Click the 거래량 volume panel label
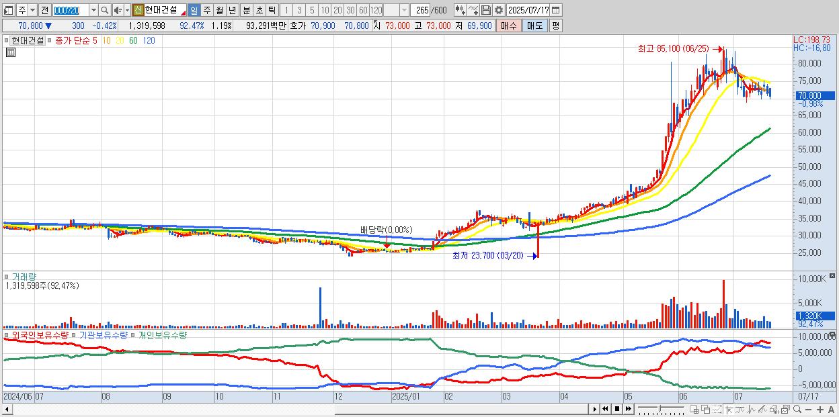Screen dimensions: 839x417 click(x=24, y=277)
